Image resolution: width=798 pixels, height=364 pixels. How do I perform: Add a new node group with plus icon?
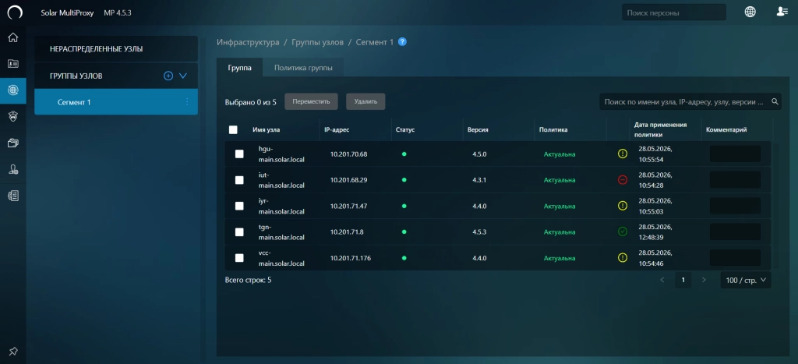pyautogui.click(x=168, y=76)
